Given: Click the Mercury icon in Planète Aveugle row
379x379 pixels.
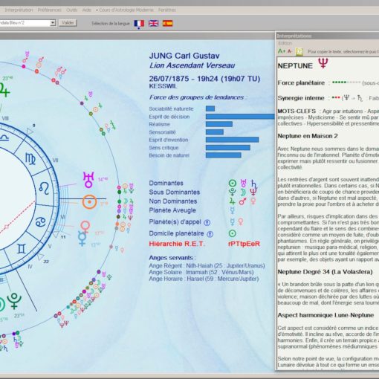Looking at the screenshot, I should tap(232, 210).
